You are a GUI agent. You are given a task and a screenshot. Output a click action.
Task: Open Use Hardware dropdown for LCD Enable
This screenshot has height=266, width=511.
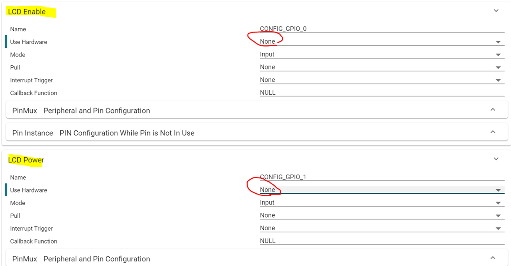pos(382,42)
